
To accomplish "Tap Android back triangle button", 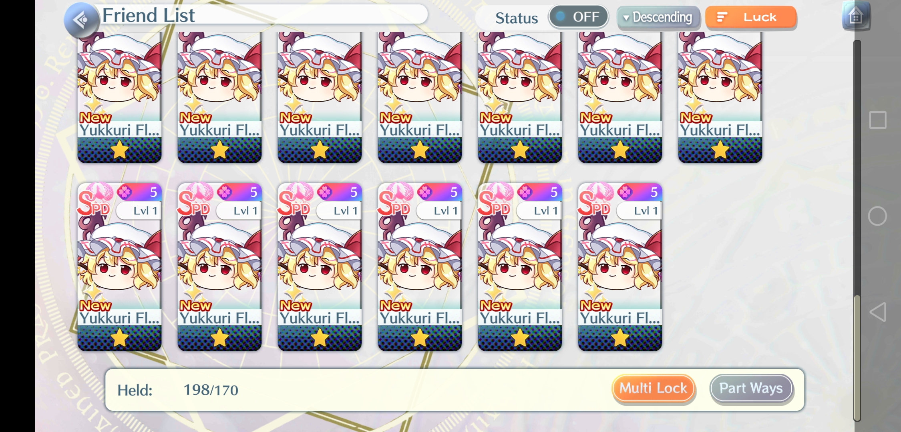I will point(877,312).
